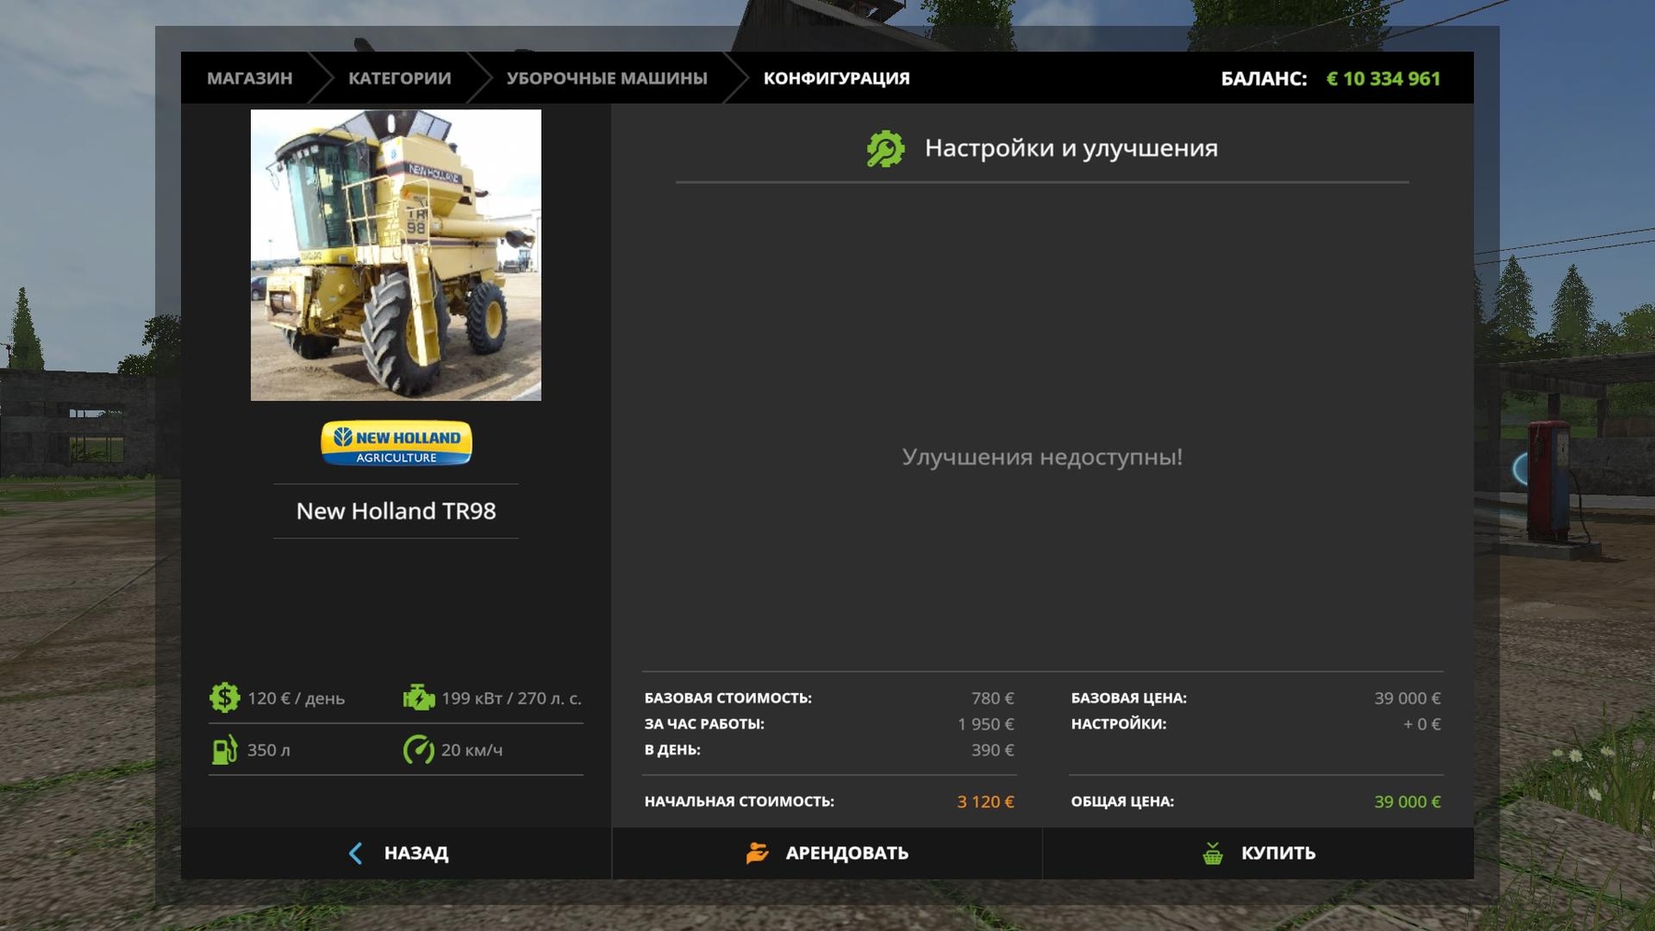Click the orange lease hand icon
1655x931 pixels.
tap(757, 853)
